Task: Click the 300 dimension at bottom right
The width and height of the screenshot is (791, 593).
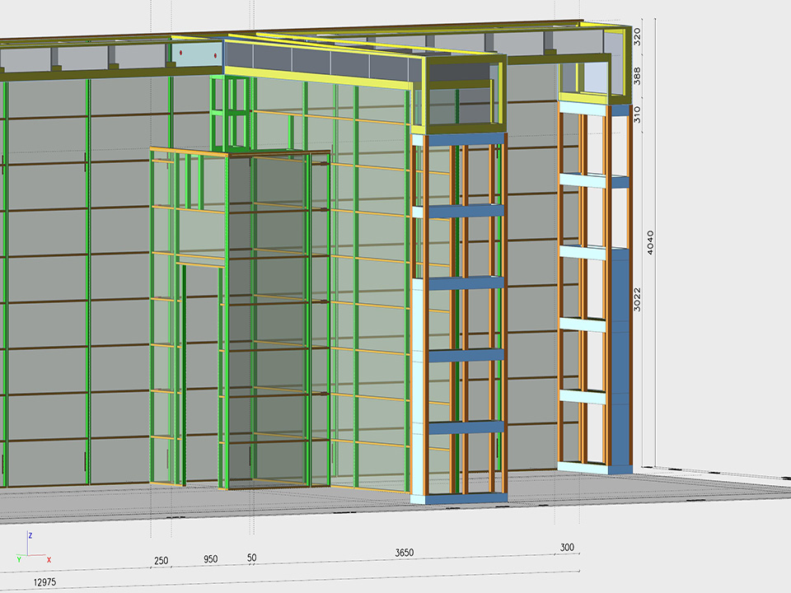Action: [567, 547]
